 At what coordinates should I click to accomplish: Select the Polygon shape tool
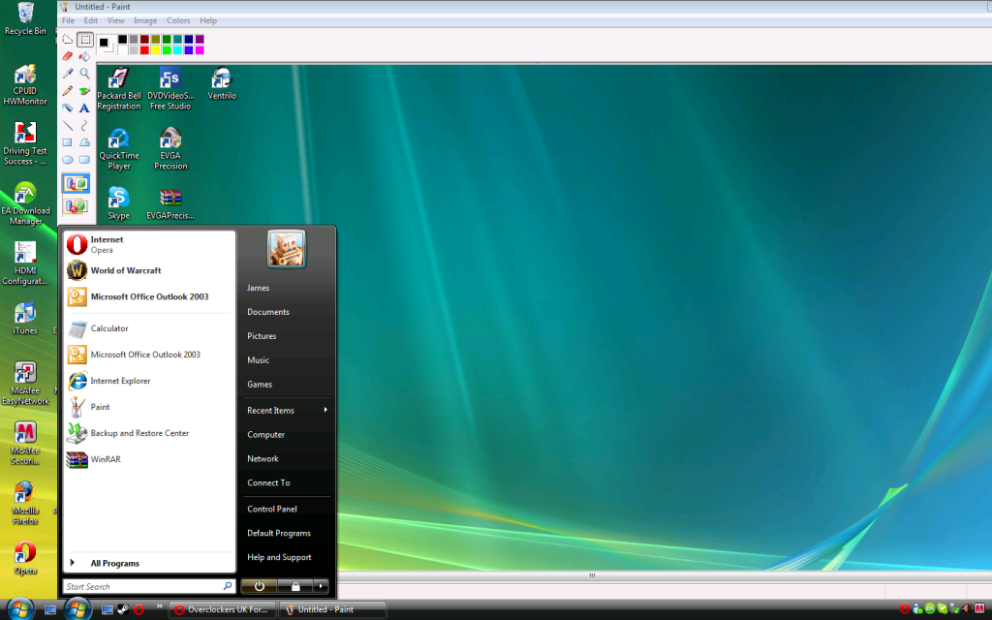pos(85,142)
